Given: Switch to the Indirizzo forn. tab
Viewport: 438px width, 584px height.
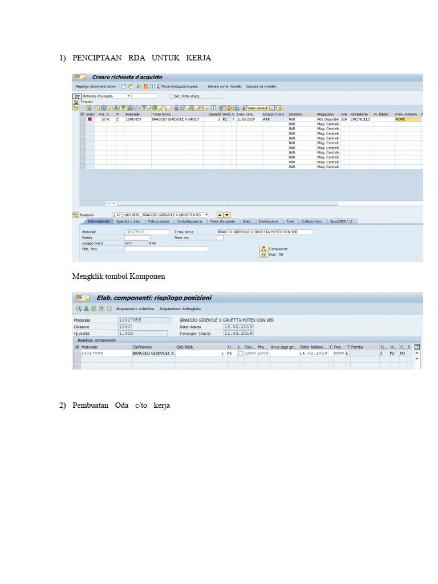Looking at the screenshot, I should click(x=312, y=221).
